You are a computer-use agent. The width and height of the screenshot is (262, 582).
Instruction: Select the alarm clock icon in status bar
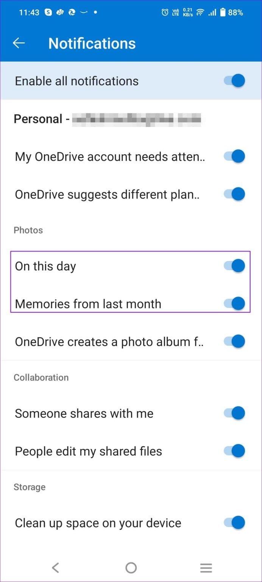coord(164,13)
